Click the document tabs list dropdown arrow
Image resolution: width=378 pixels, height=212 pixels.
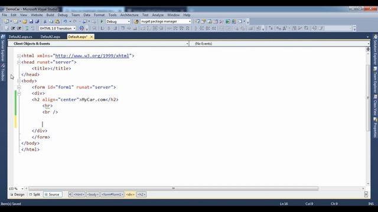click(367, 37)
